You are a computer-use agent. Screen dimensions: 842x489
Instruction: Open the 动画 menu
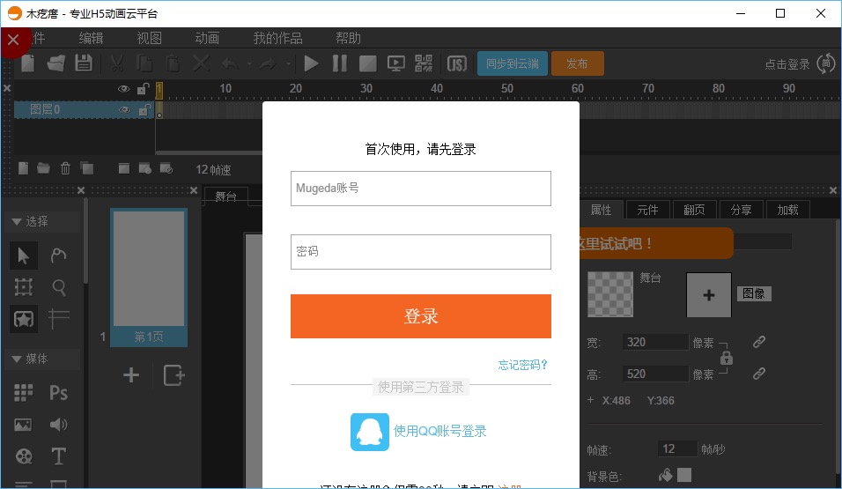(207, 38)
